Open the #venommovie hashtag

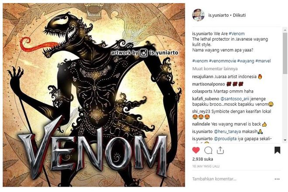click(222, 61)
